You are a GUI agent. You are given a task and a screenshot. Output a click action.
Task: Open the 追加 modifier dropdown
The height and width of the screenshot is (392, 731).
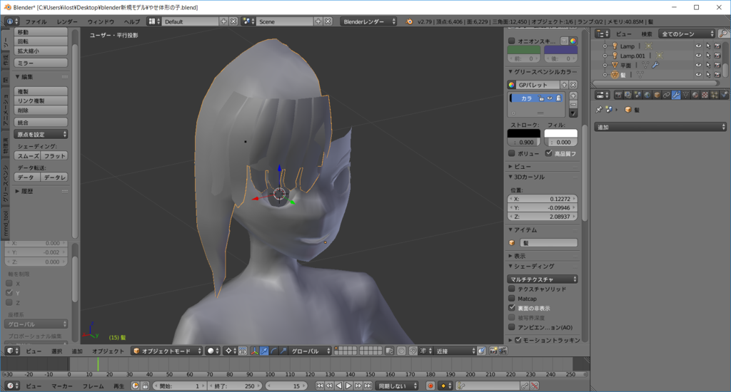coord(660,127)
